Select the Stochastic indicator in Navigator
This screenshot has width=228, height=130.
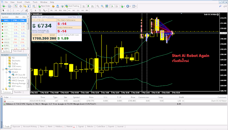coord(16,61)
